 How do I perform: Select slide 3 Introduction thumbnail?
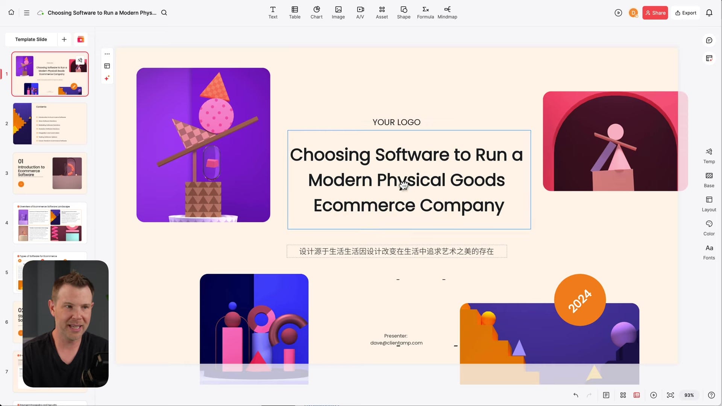50,173
